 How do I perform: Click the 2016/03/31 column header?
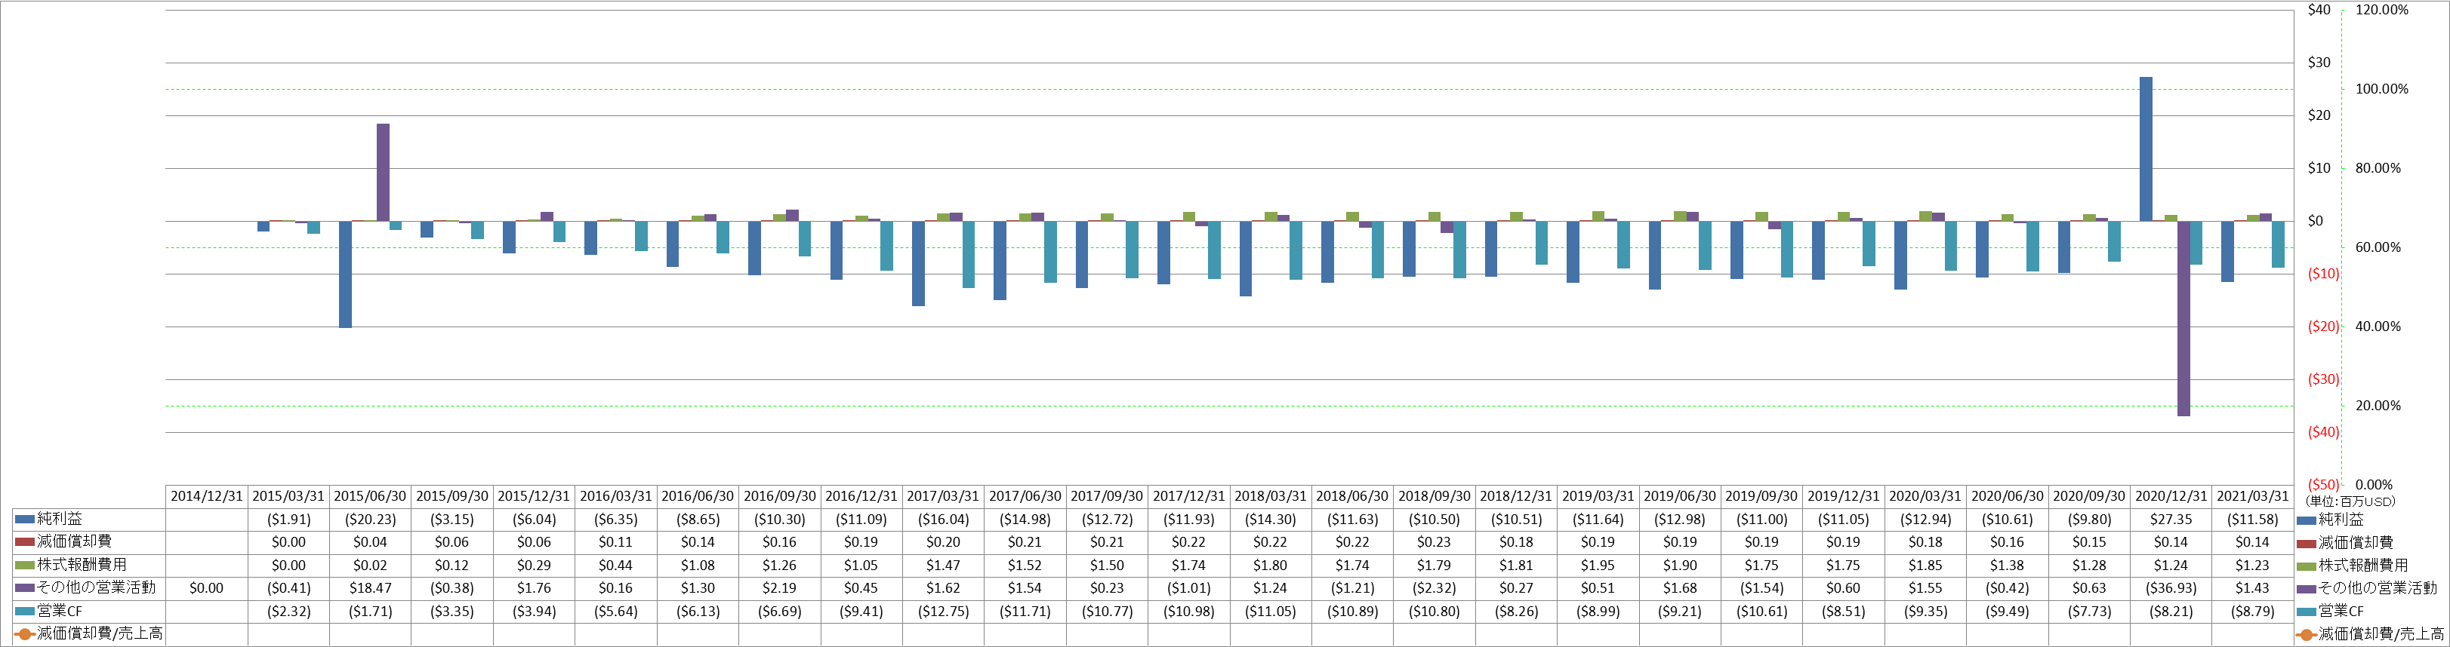[x=615, y=496]
